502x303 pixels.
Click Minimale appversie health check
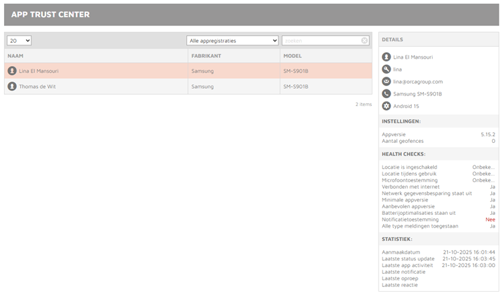pos(439,200)
